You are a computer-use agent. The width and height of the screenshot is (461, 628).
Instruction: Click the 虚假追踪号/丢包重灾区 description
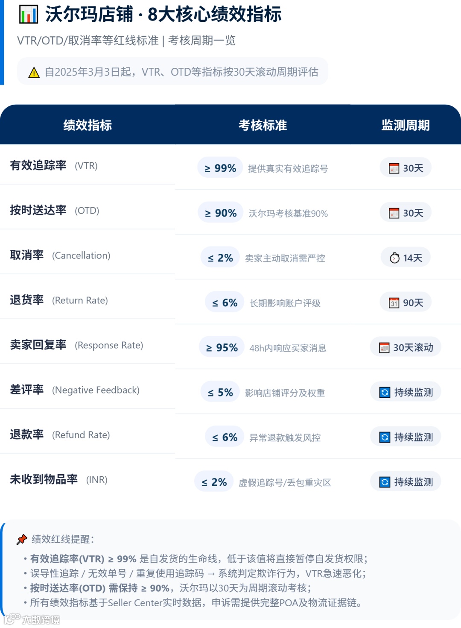285,483
